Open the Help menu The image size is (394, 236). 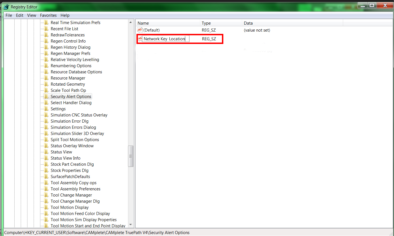[65, 15]
